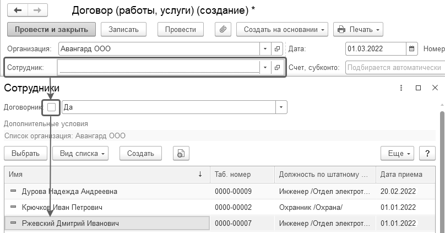Click the back navigation arrow

coord(17,11)
